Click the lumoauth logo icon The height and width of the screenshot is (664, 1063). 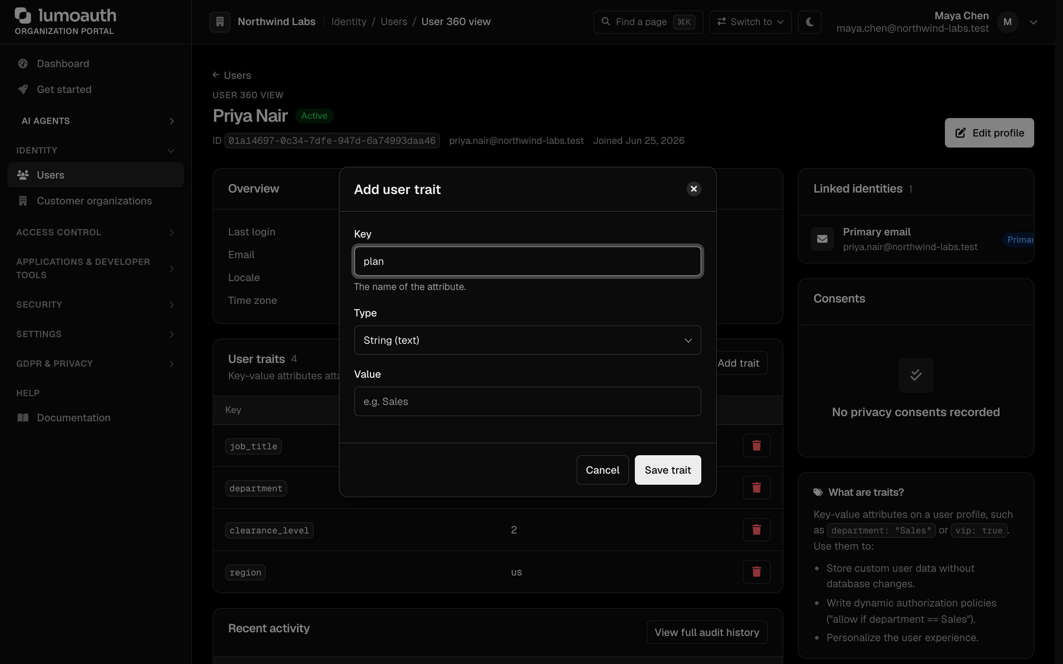(23, 16)
